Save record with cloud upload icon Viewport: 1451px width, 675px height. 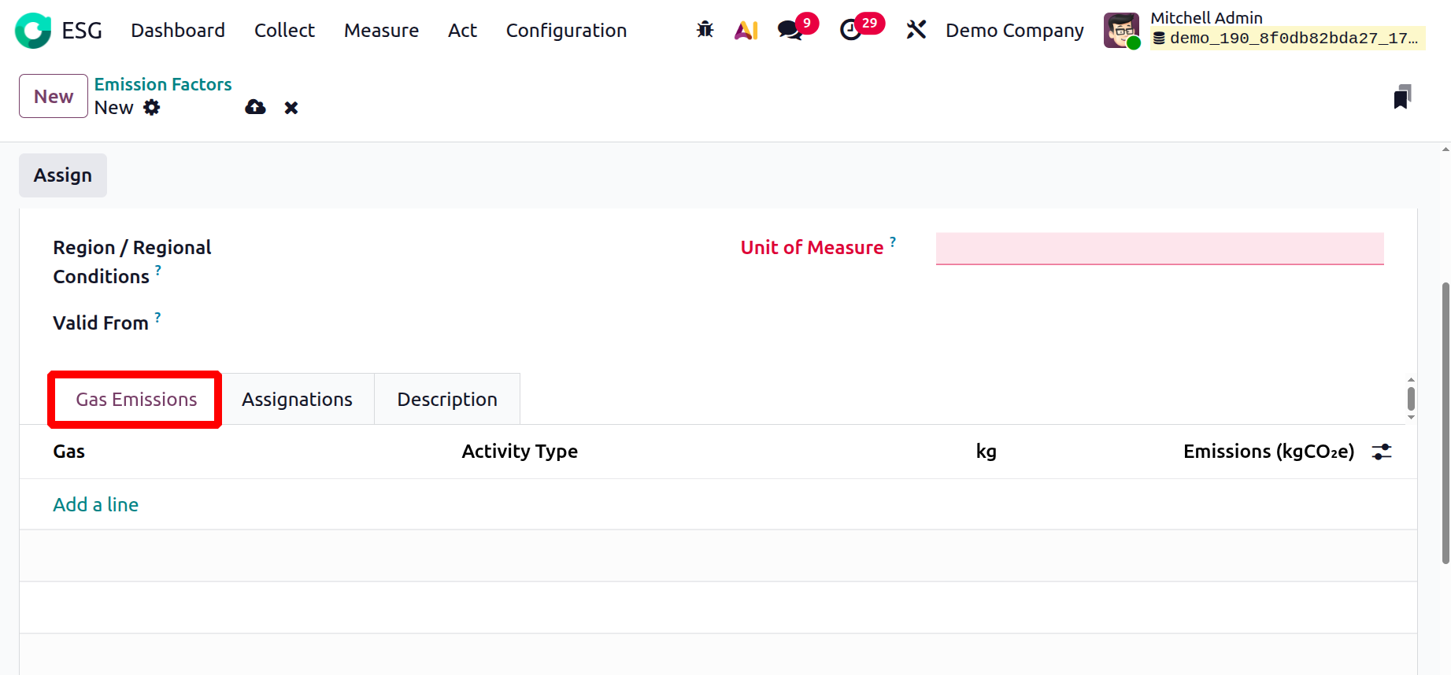pyautogui.click(x=255, y=108)
